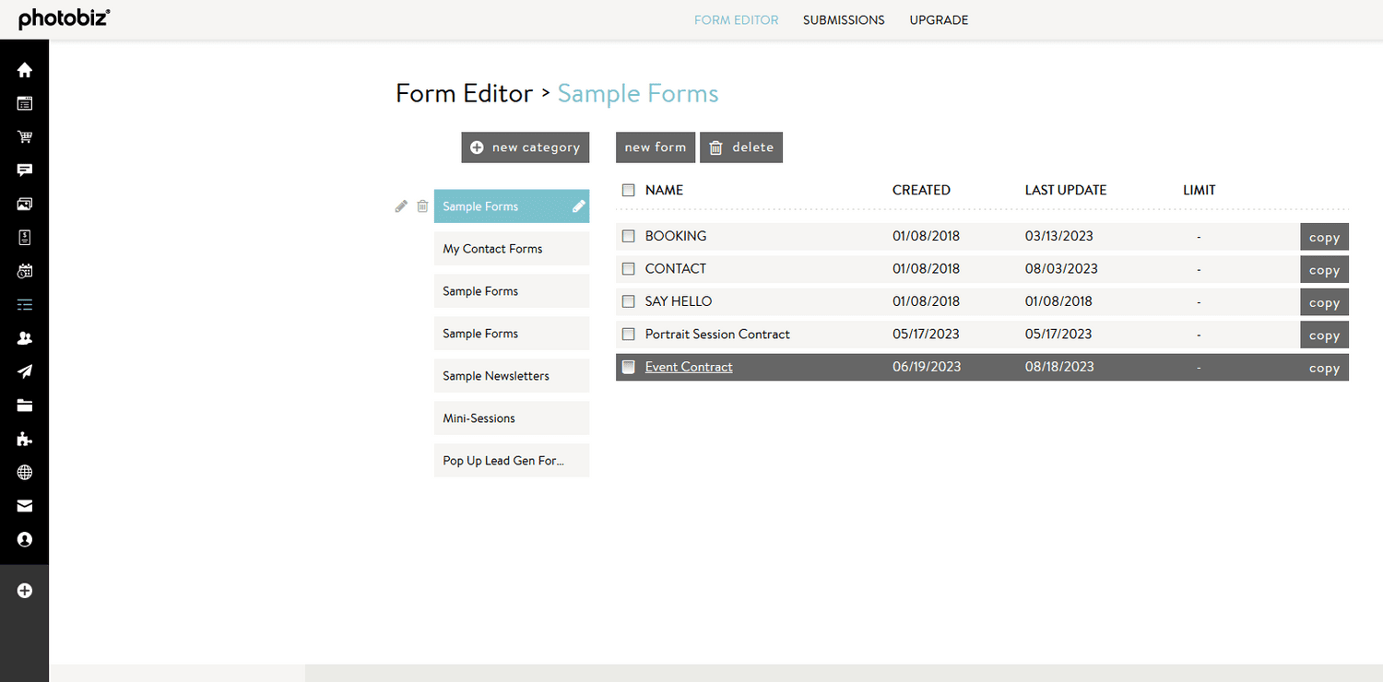
Task: Click the 06/19/2023 created date
Action: (927, 367)
